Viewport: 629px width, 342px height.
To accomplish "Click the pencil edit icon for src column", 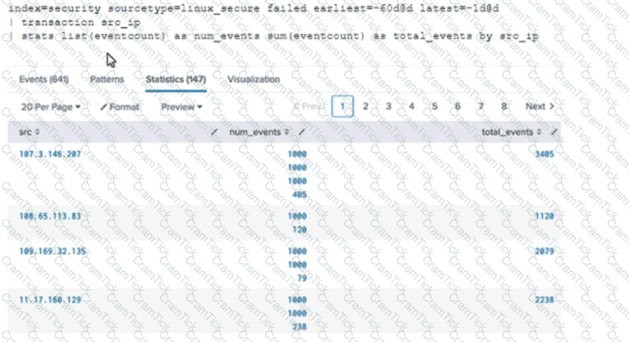I will (214, 132).
